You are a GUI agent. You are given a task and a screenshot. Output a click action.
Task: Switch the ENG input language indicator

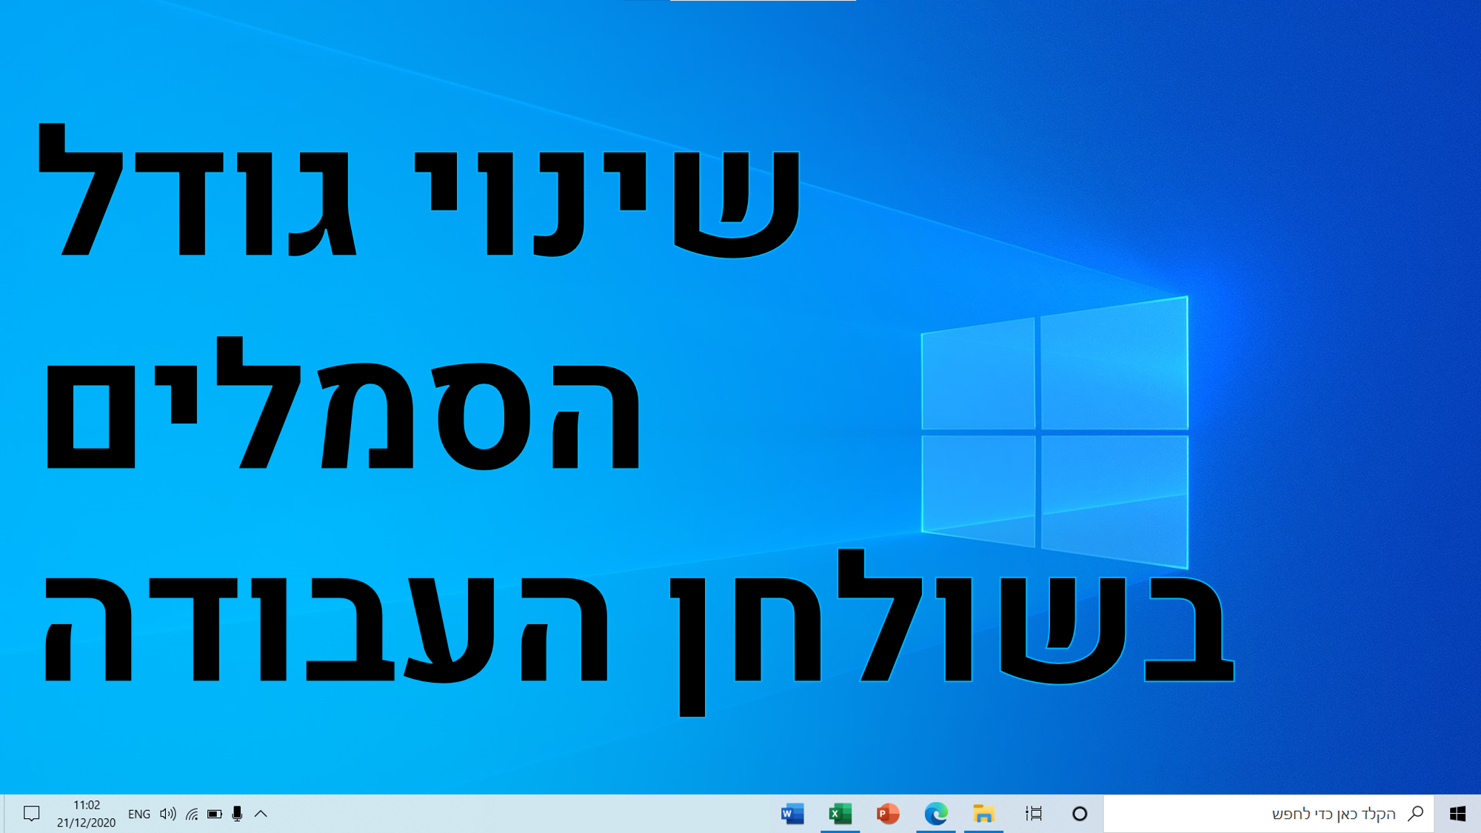click(x=139, y=814)
